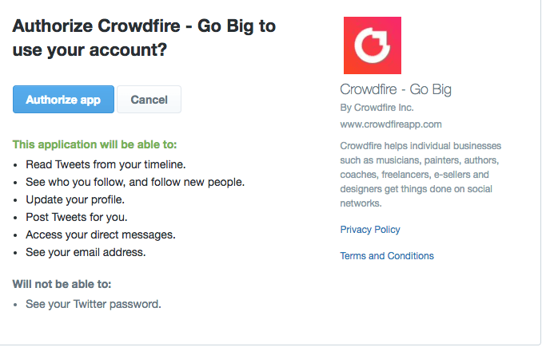This screenshot has height=347, width=542.
Task: Click the blue Authorize app button
Action: 63,100
